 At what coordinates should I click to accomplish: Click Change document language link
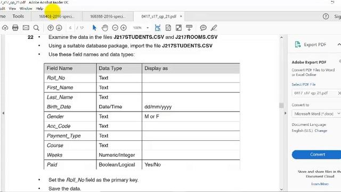pos(321,131)
